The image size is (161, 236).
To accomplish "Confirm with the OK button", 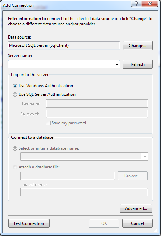I will pyautogui.click(x=104, y=223).
